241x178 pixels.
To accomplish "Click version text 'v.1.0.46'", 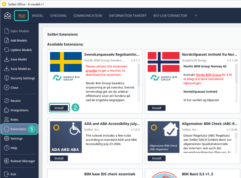I will pyautogui.click(x=232, y=130).
